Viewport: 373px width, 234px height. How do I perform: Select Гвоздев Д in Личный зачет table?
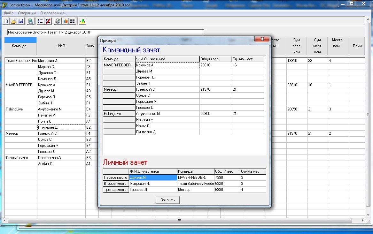[153, 190]
